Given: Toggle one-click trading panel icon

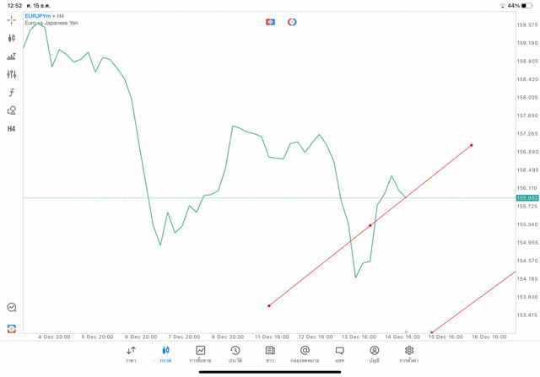Looking at the screenshot, I should coord(270,22).
